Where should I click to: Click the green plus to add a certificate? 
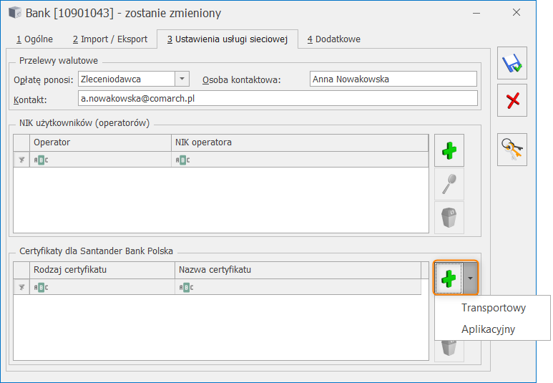click(x=449, y=278)
